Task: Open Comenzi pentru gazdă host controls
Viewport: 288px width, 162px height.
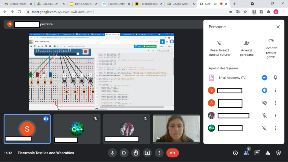Action: click(271, 41)
